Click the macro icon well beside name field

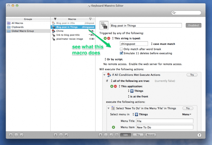104,25
